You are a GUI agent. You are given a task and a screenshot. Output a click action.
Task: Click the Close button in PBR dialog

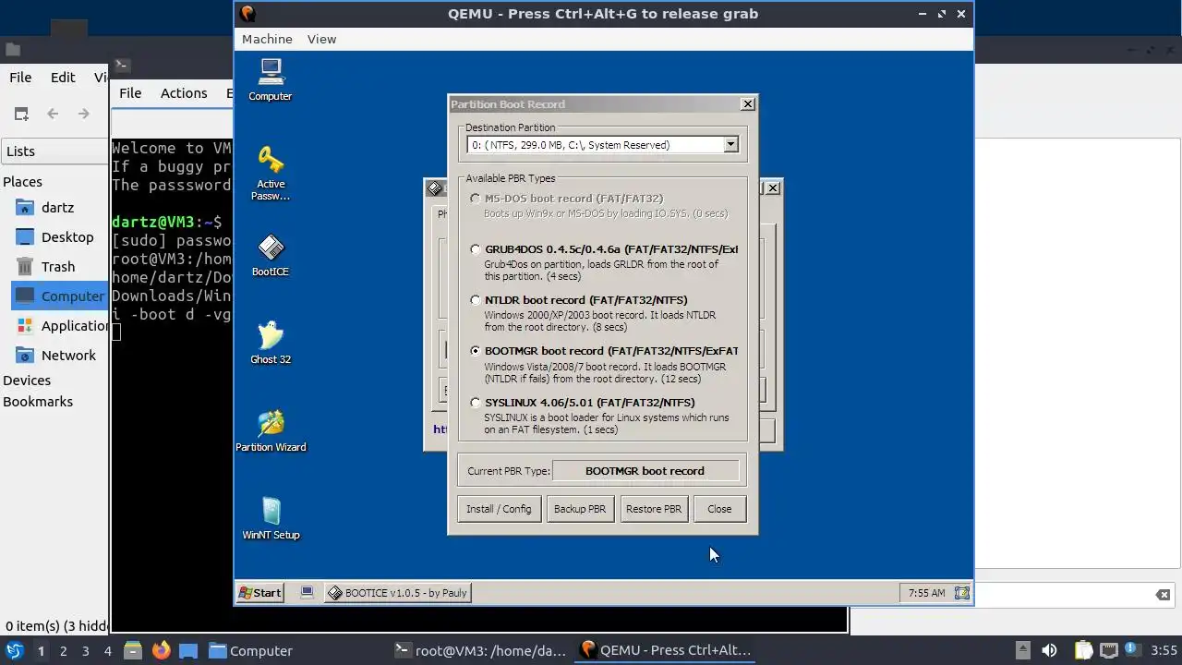[719, 509]
